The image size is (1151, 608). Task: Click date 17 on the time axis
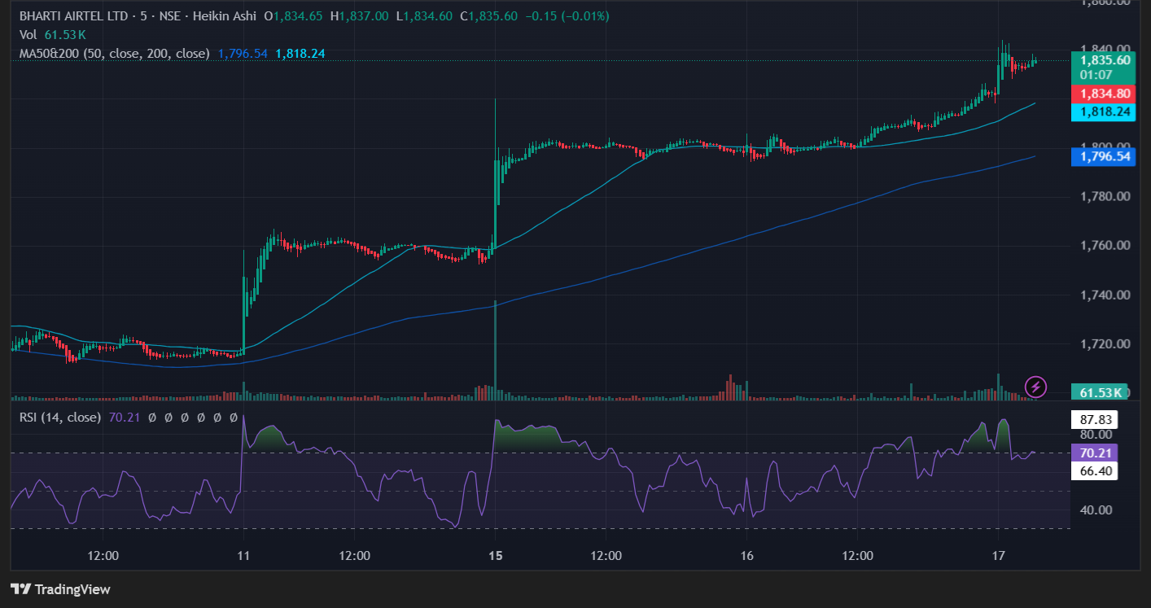(x=999, y=556)
